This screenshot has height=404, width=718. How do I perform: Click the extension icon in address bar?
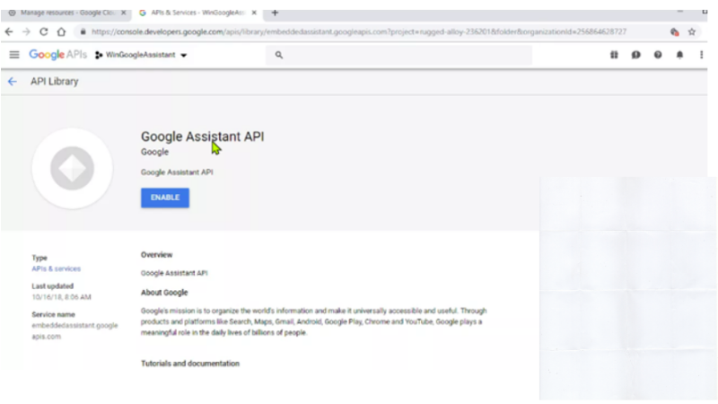click(674, 31)
